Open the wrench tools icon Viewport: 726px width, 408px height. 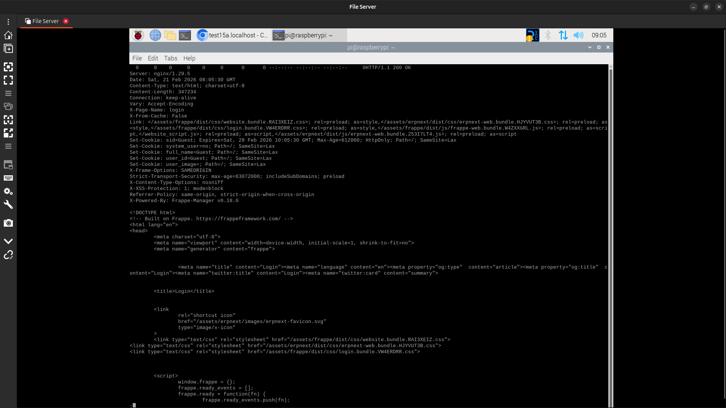point(8,205)
